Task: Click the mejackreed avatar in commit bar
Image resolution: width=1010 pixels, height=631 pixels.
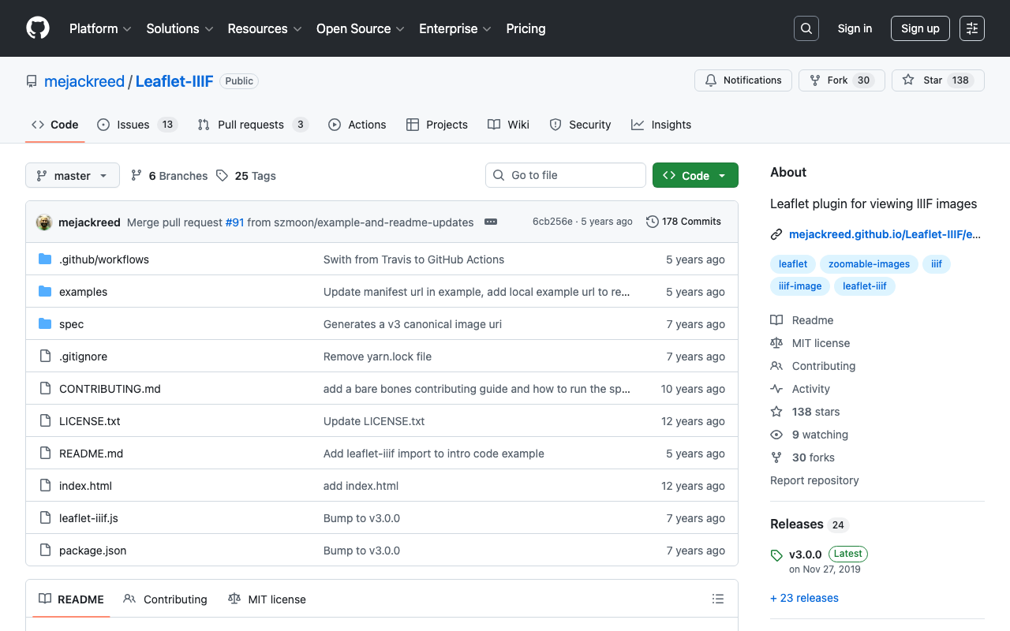Action: [x=44, y=222]
